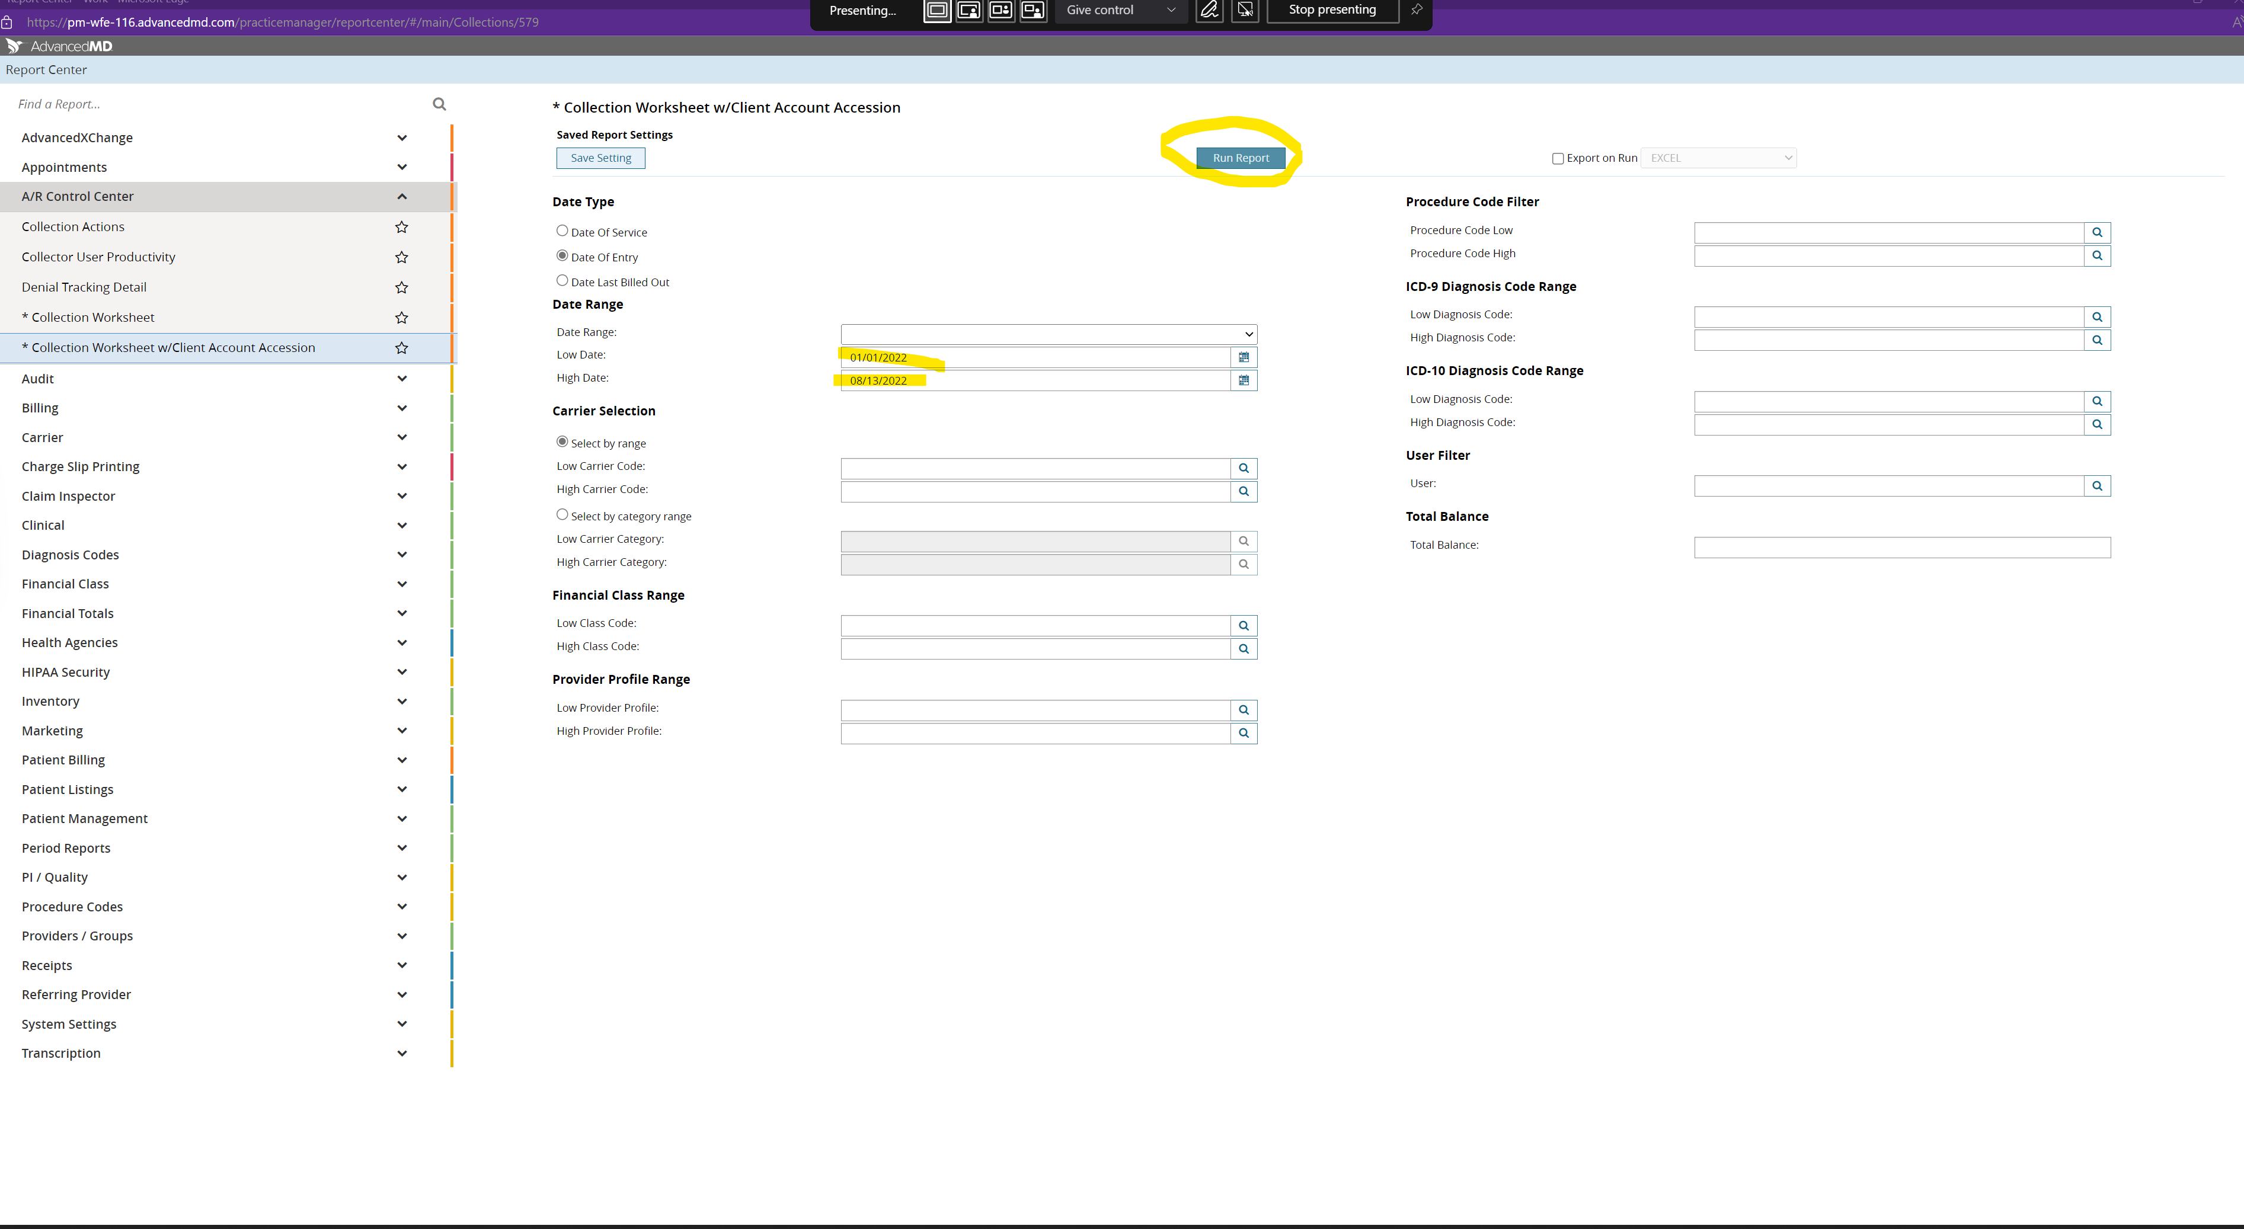The image size is (2244, 1229).
Task: Click the User filter lookup icon
Action: click(2097, 486)
